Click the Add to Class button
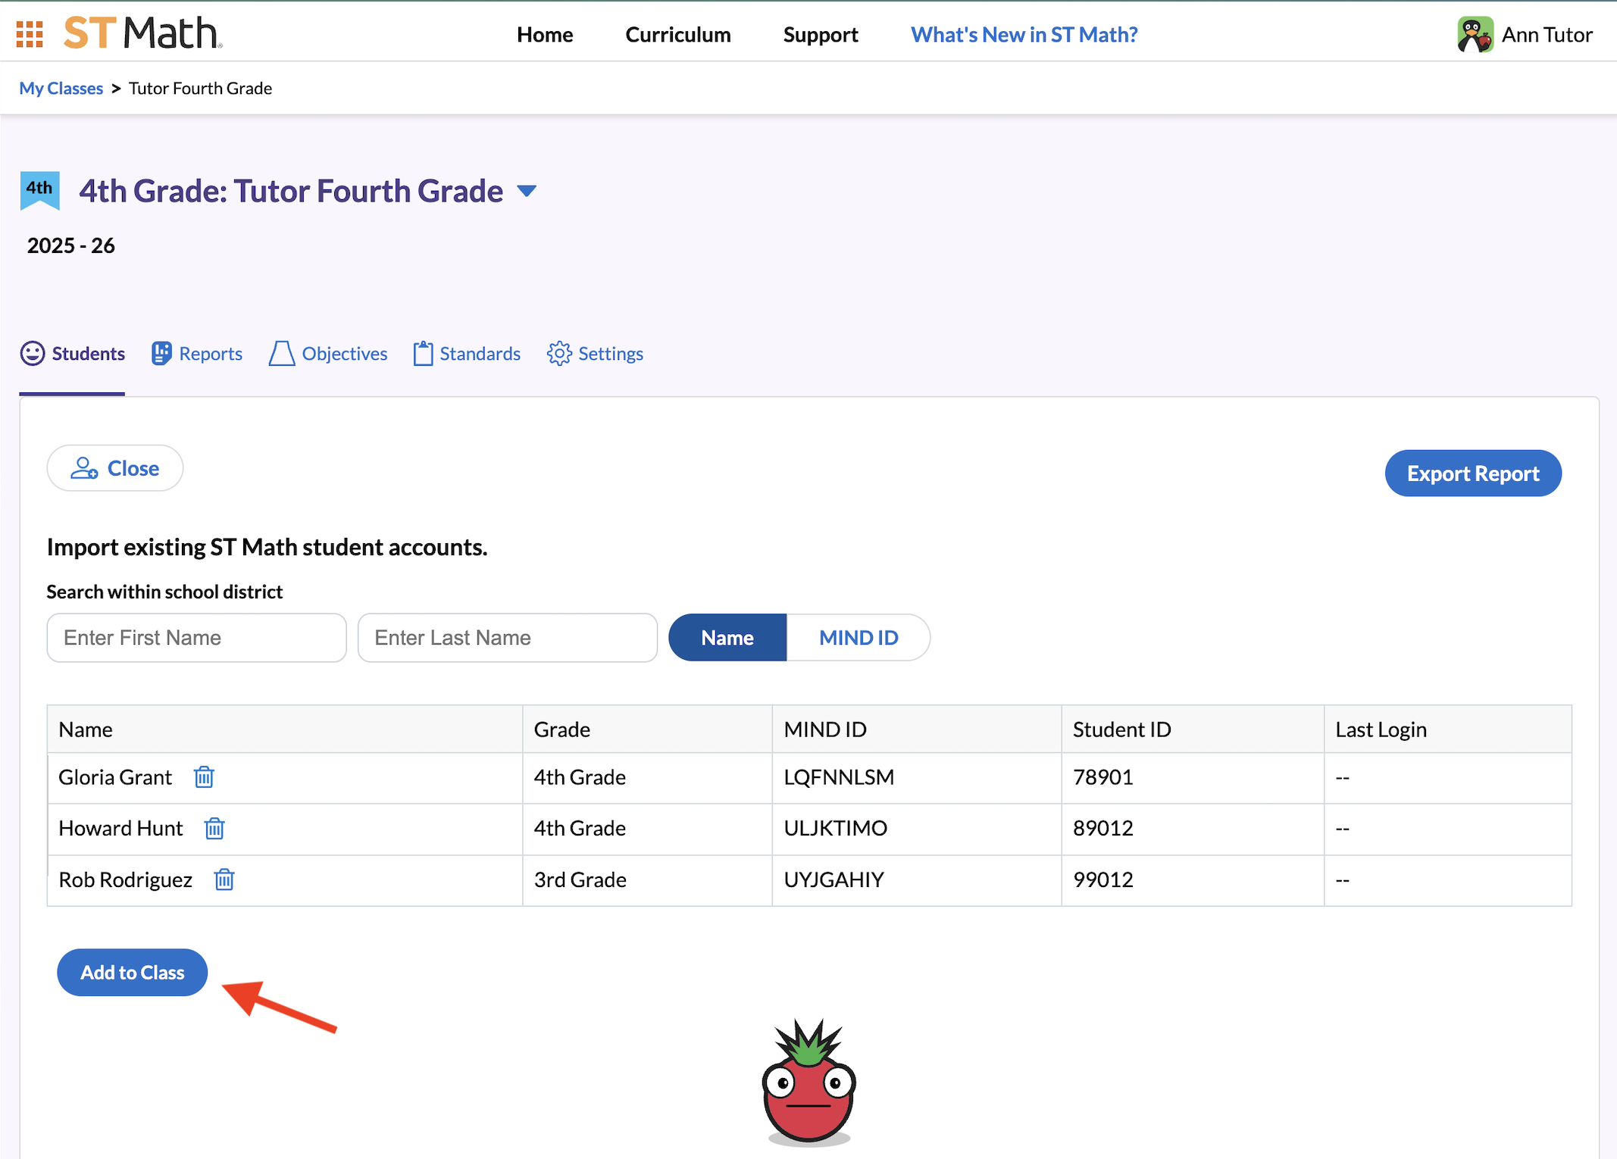The width and height of the screenshot is (1617, 1159). tap(131, 972)
